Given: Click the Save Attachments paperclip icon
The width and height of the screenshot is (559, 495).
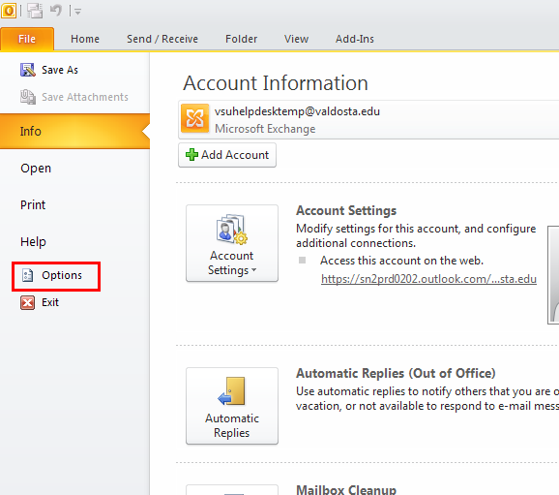Looking at the screenshot, I should (28, 97).
